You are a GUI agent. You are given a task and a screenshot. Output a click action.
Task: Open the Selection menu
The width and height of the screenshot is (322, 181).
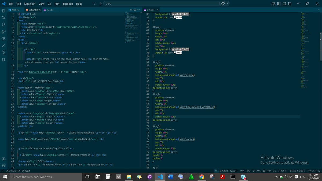pyautogui.click(x=30, y=4)
